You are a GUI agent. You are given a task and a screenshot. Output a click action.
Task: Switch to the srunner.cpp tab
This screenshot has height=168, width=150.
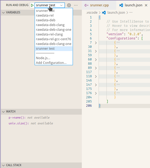pyautogui.click(x=99, y=5)
